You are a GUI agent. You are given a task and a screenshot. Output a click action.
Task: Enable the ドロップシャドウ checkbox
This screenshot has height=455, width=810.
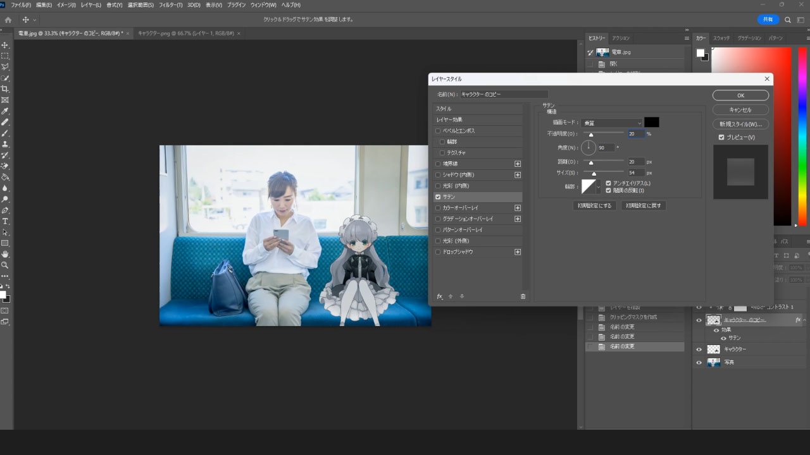[x=438, y=252]
